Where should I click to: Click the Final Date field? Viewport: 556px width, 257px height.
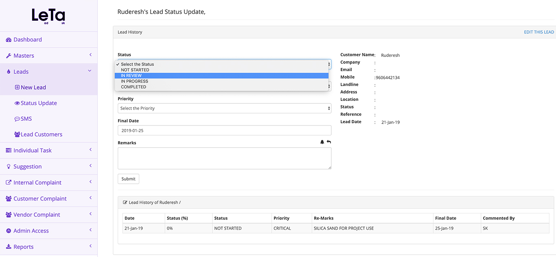tap(224, 131)
